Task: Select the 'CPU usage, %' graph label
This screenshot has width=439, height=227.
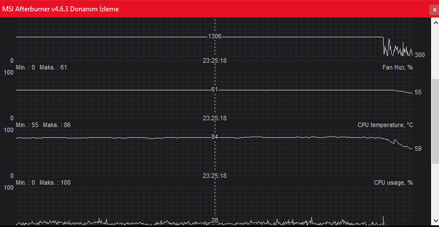Action: tap(393, 183)
